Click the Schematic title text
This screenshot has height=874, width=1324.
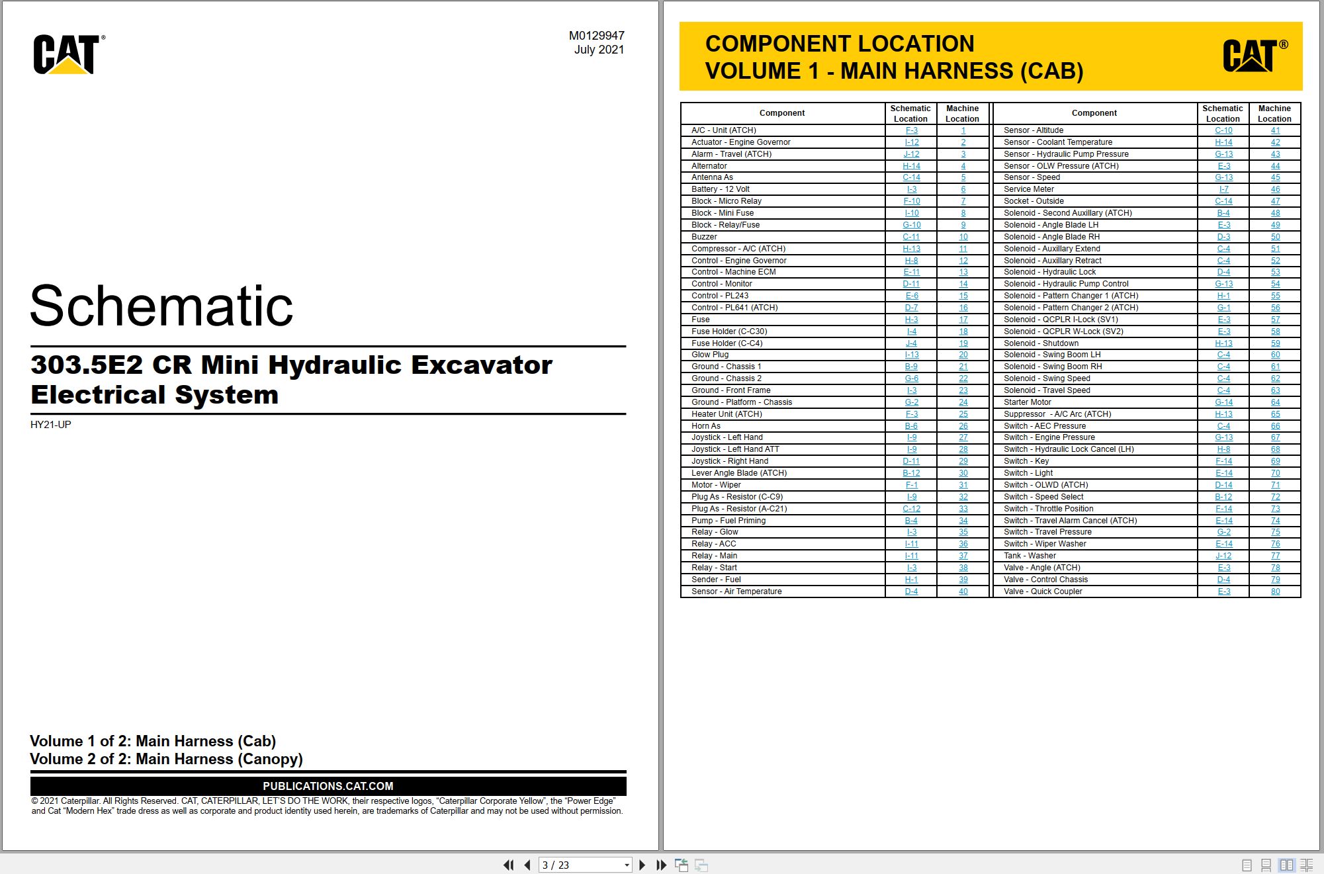(x=161, y=306)
